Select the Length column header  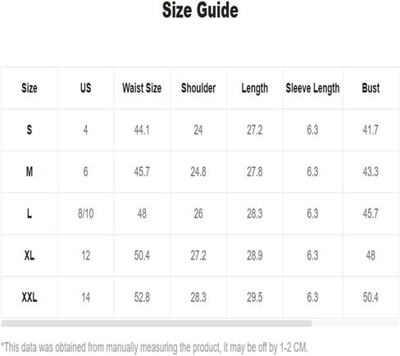(x=255, y=88)
